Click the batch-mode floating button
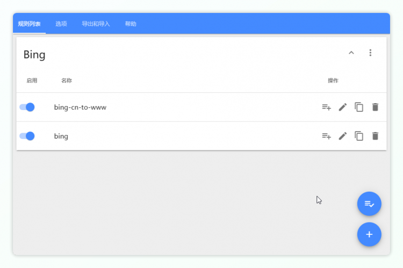This screenshot has height=268, width=403. [369, 204]
